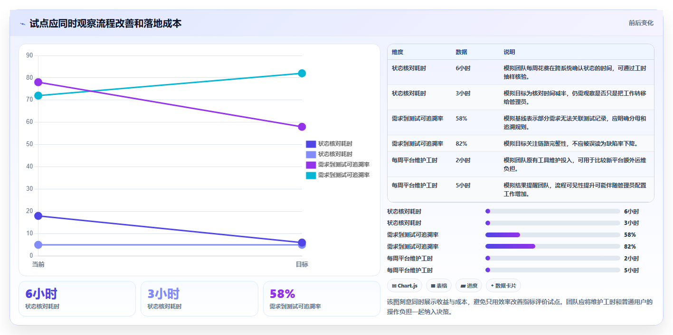This screenshot has width=673, height=335.
Task: Click the description starting 模拟基线表示部分需求
Action: click(575, 122)
